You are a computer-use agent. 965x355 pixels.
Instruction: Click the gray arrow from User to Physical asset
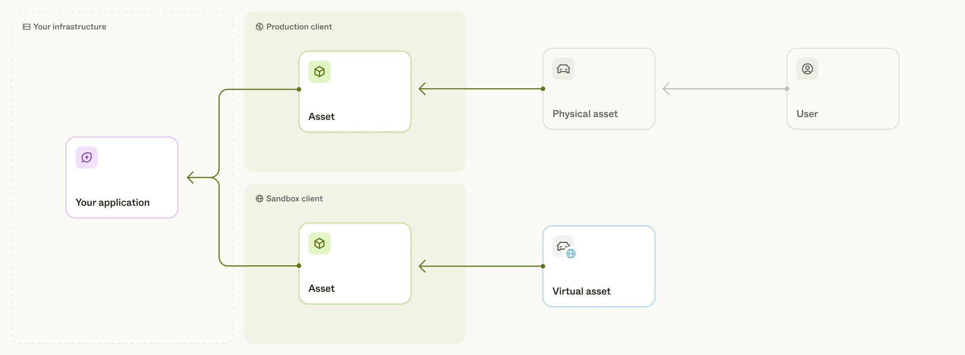(x=726, y=89)
